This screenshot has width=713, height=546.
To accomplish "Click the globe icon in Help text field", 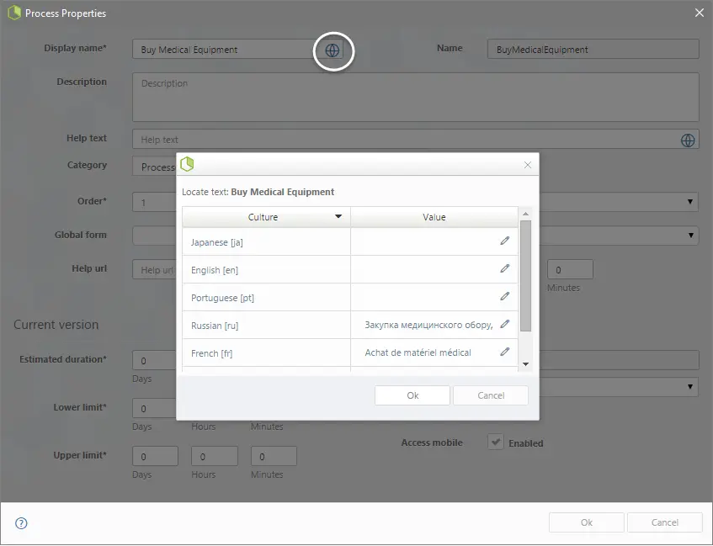I will coord(688,140).
